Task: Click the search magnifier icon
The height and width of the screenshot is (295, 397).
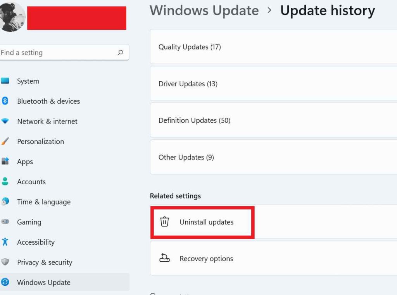Action: coord(120,52)
